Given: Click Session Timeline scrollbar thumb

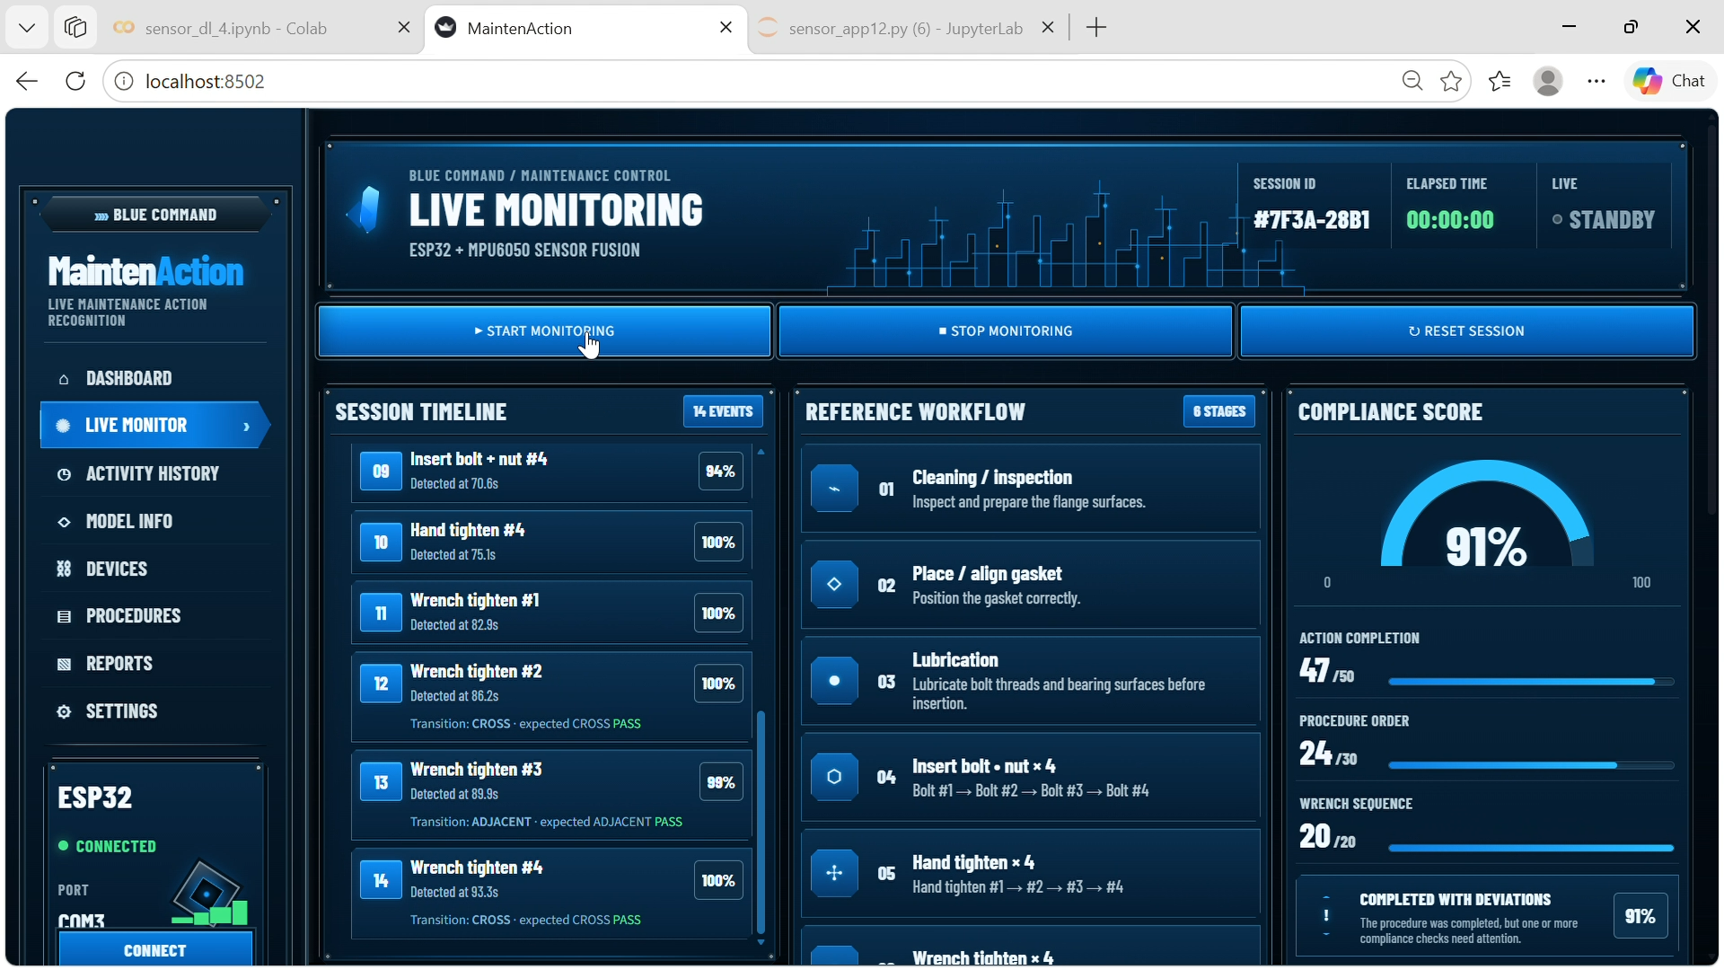Looking at the screenshot, I should point(761,822).
